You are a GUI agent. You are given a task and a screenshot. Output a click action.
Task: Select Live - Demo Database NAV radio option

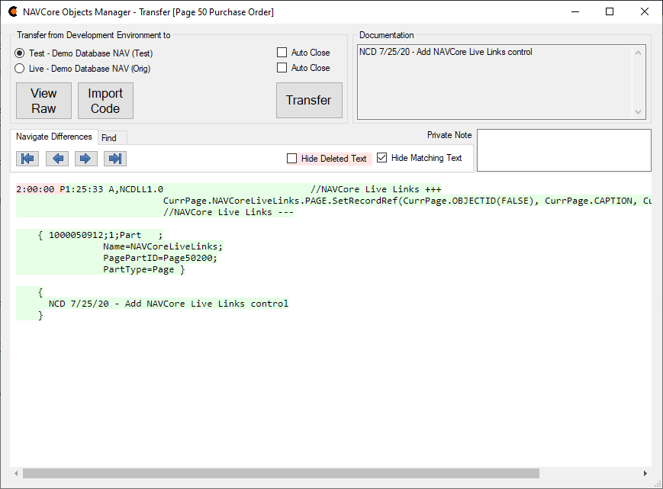tap(20, 69)
